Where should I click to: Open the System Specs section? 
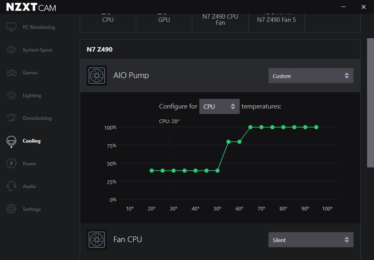[37, 50]
